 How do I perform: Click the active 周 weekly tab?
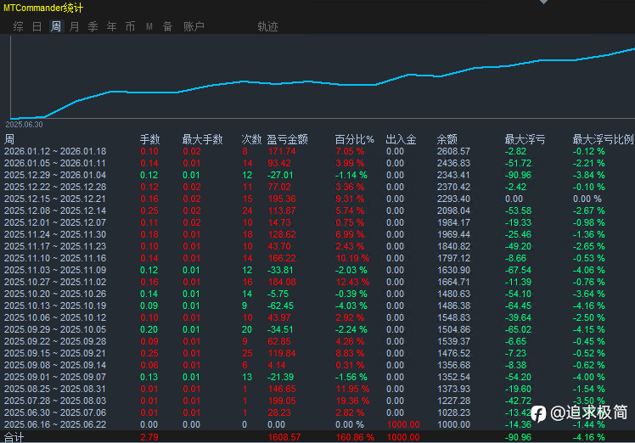56,26
